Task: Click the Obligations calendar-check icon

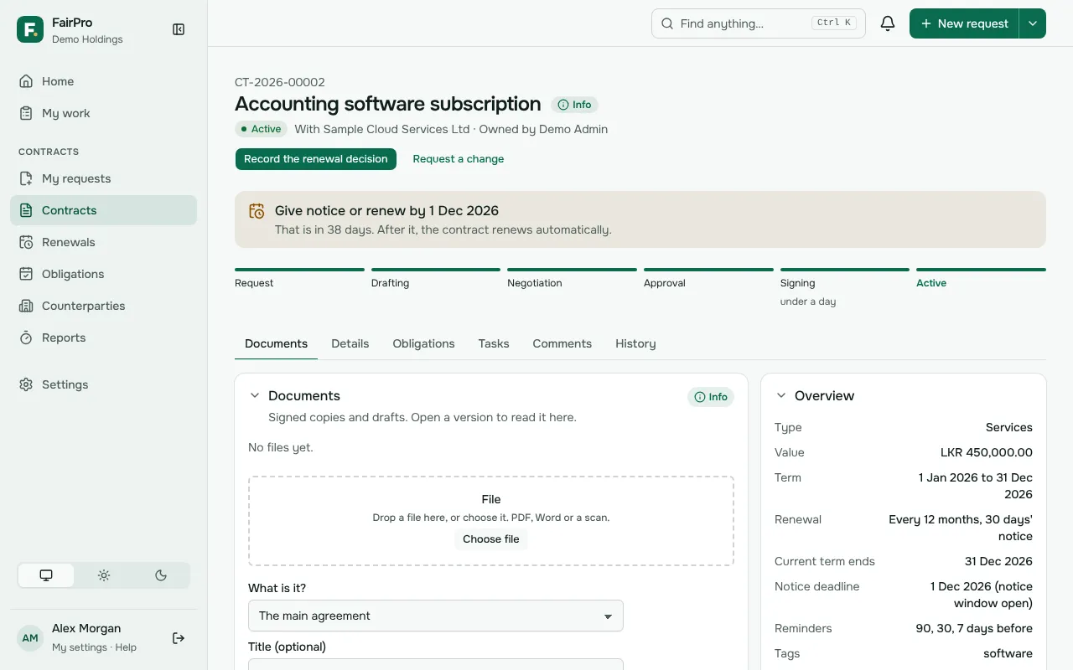Action: coord(26,274)
